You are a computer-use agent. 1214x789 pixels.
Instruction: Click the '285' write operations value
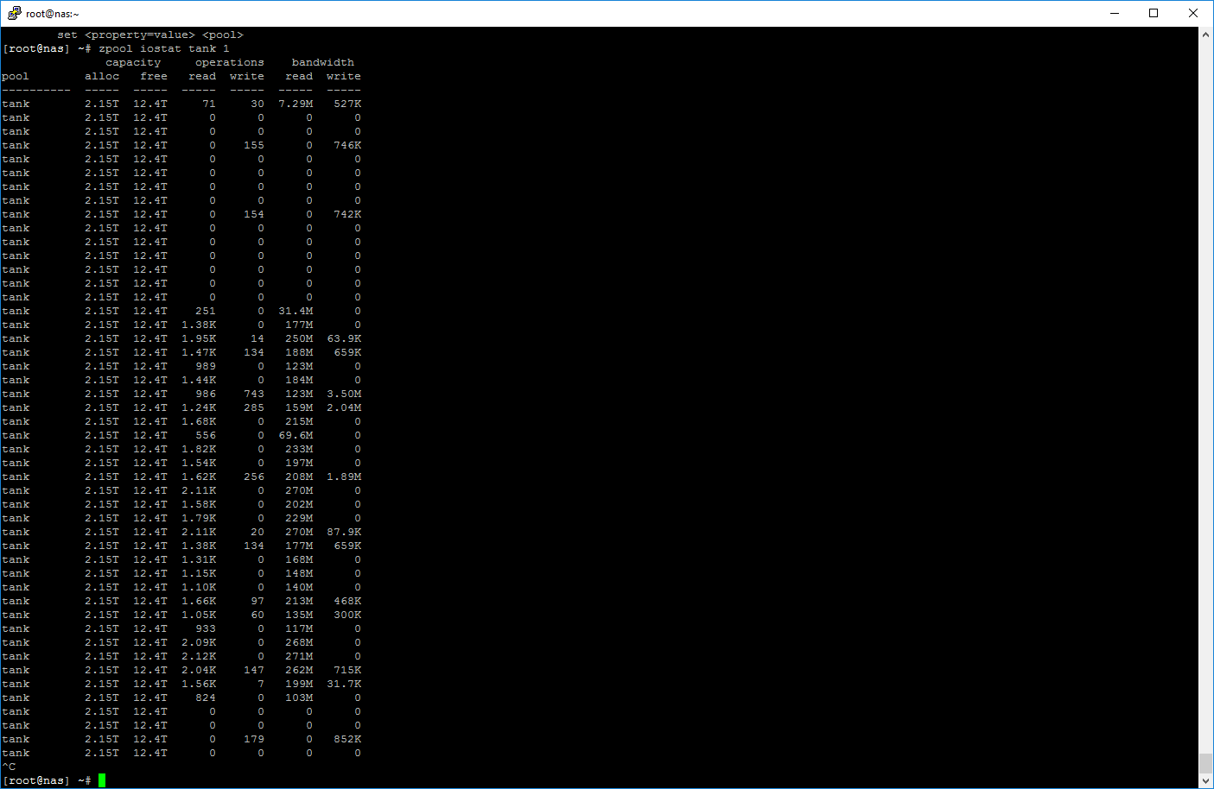(254, 407)
